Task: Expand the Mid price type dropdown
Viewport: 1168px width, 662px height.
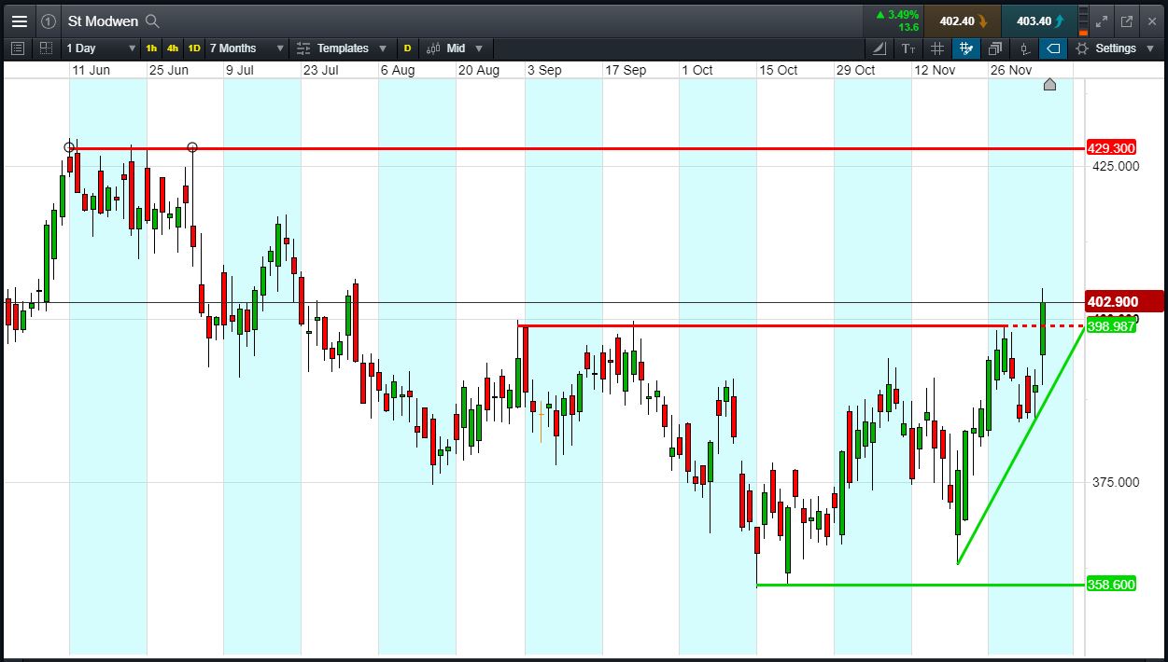Action: pyautogui.click(x=479, y=48)
